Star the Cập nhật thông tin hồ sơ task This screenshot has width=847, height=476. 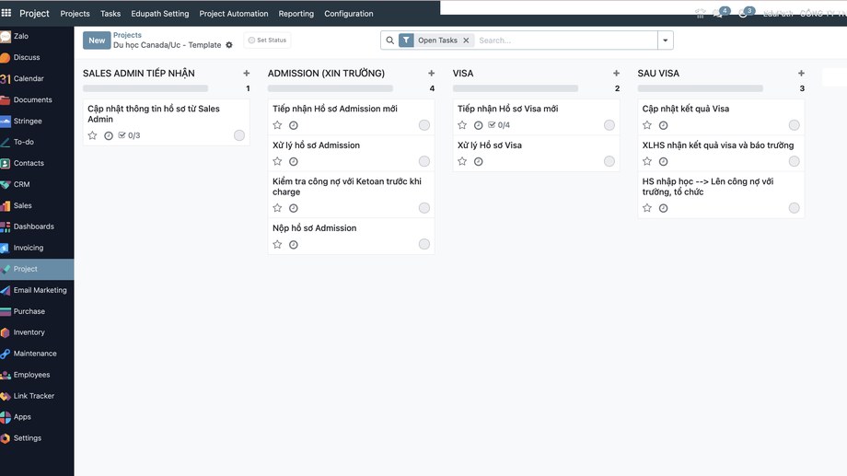pos(92,135)
